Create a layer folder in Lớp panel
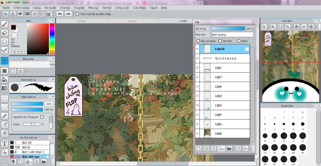 click(x=229, y=149)
